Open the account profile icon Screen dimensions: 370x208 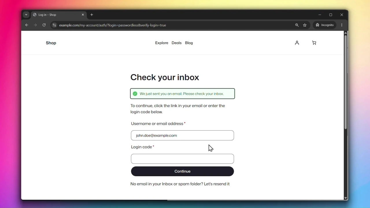pyautogui.click(x=297, y=43)
